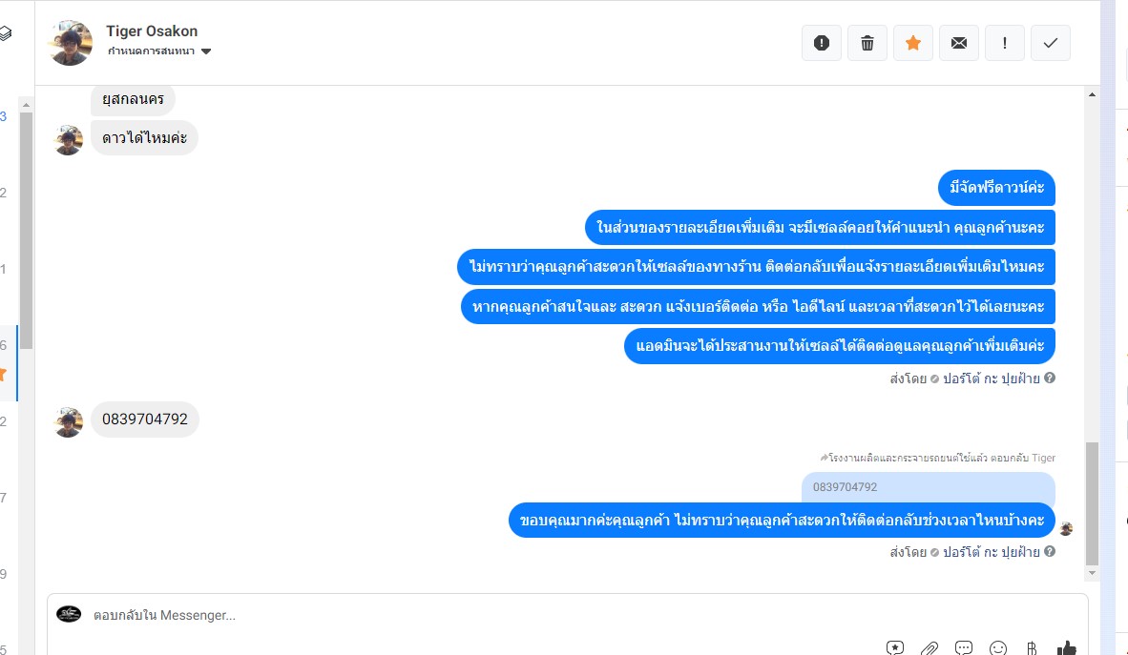Open Tiger Osakon's profile picture in header

70,42
